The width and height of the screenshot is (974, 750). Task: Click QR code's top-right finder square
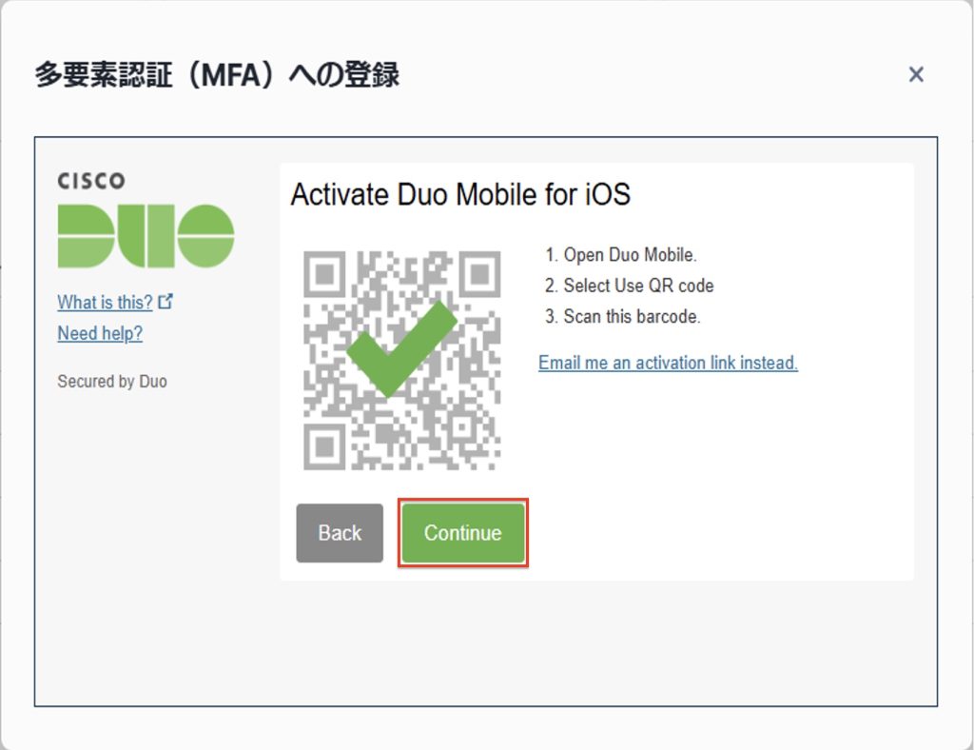[479, 272]
